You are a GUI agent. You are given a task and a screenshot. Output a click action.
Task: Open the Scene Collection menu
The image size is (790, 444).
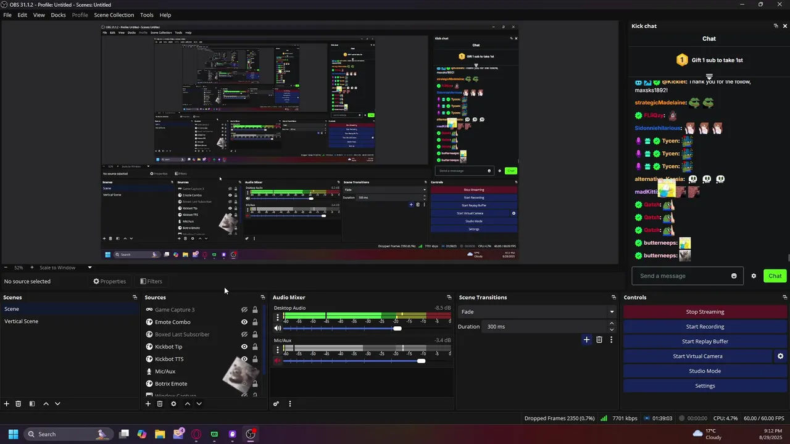pos(114,15)
